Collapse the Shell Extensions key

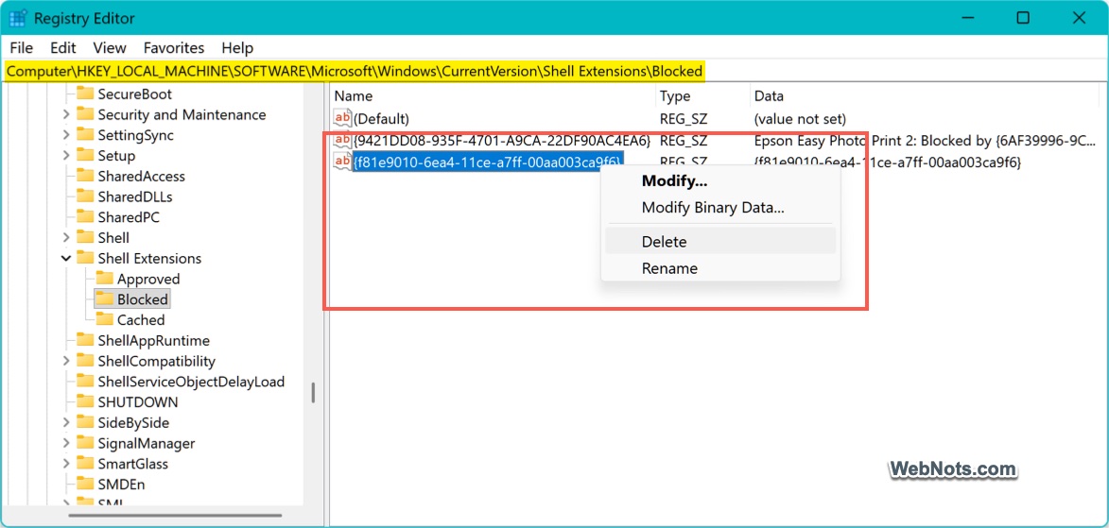click(66, 258)
